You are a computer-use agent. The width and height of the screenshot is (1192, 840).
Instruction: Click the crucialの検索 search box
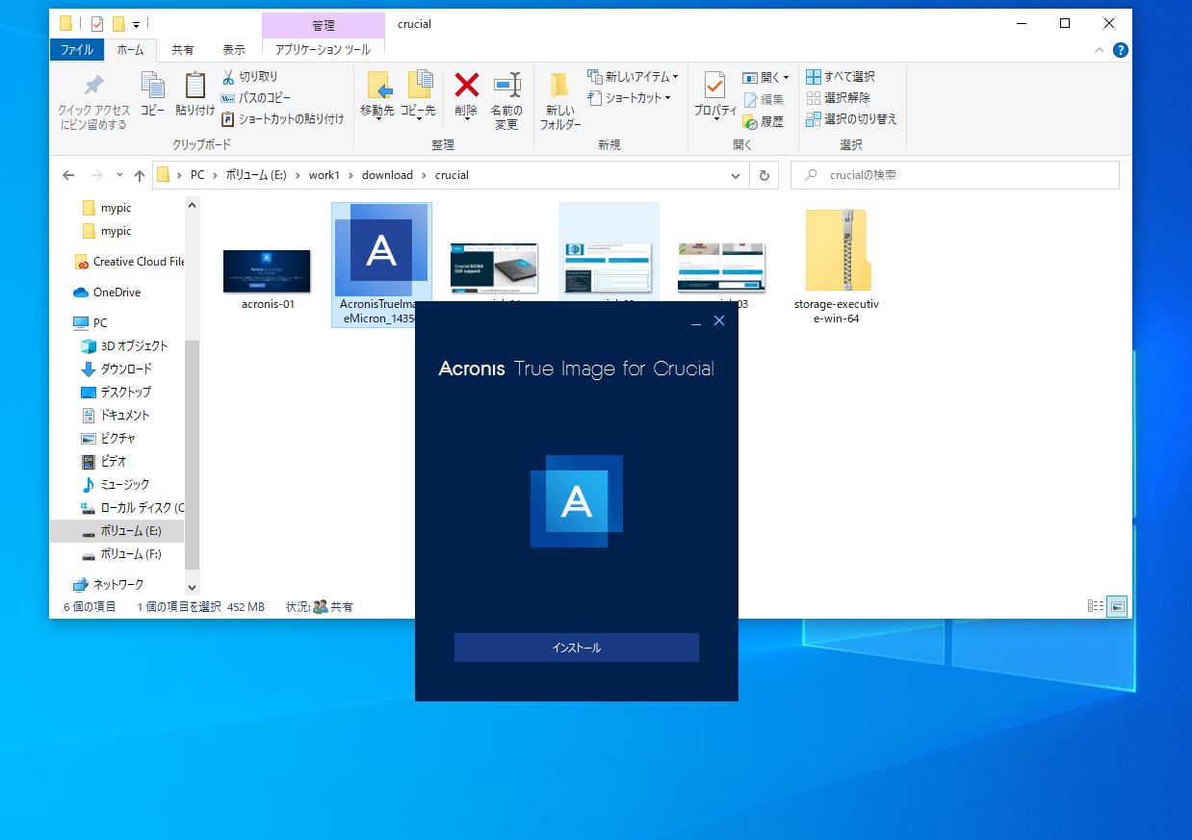coord(955,175)
